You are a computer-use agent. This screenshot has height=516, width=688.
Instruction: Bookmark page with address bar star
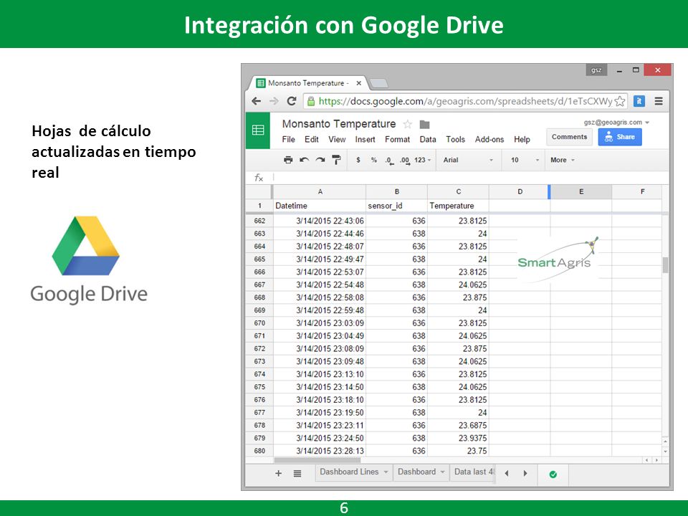(619, 101)
